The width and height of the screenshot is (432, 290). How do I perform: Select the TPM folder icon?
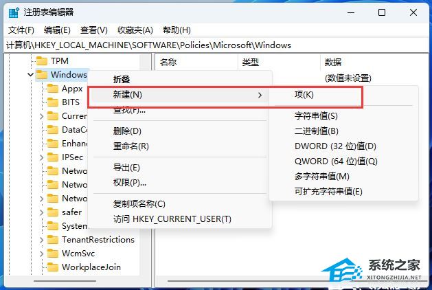(42, 60)
